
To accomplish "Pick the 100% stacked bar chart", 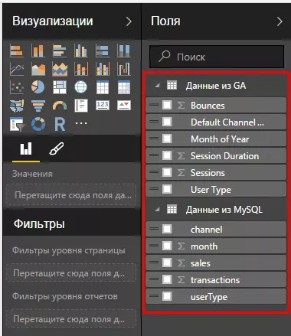I will pyautogui.click(x=103, y=51).
